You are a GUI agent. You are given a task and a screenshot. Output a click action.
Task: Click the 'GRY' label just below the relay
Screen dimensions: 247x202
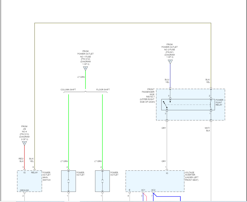point(164,128)
